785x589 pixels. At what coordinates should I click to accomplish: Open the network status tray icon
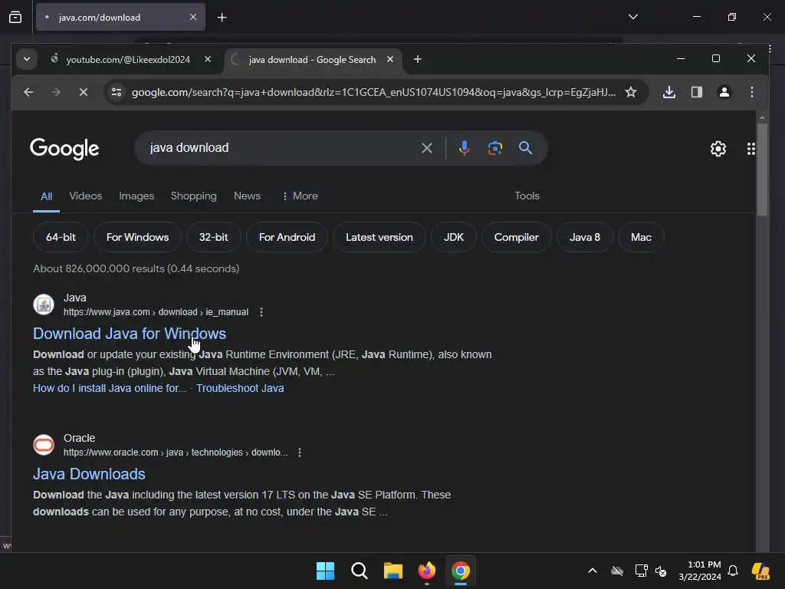(641, 571)
